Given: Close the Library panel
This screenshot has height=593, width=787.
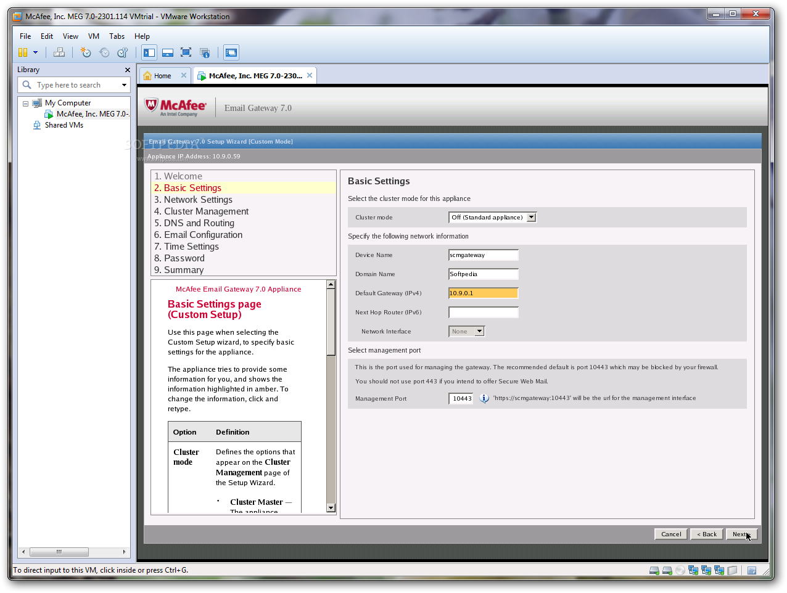Looking at the screenshot, I should (128, 70).
